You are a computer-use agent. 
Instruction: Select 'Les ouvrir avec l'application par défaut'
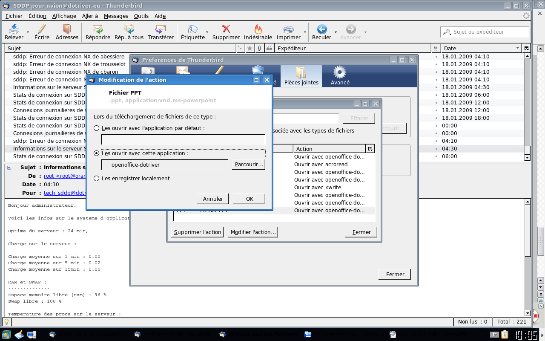[x=97, y=128]
